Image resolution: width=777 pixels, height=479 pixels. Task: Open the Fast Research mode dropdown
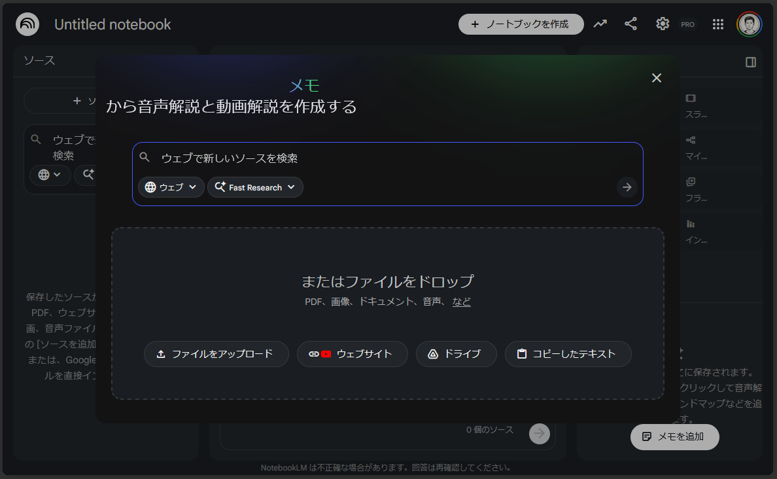[x=255, y=187]
